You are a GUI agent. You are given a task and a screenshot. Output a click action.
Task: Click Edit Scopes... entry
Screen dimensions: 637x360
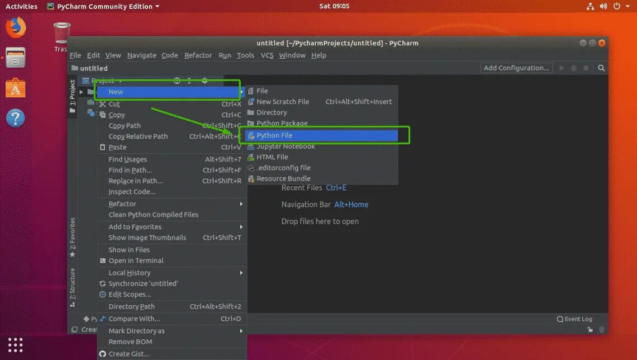[x=172, y=294]
